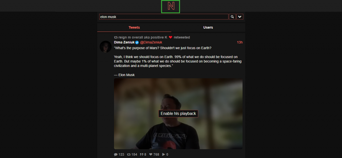The image size is (342, 158).
Task: Expand search options with the chevron
Action: pyautogui.click(x=240, y=17)
